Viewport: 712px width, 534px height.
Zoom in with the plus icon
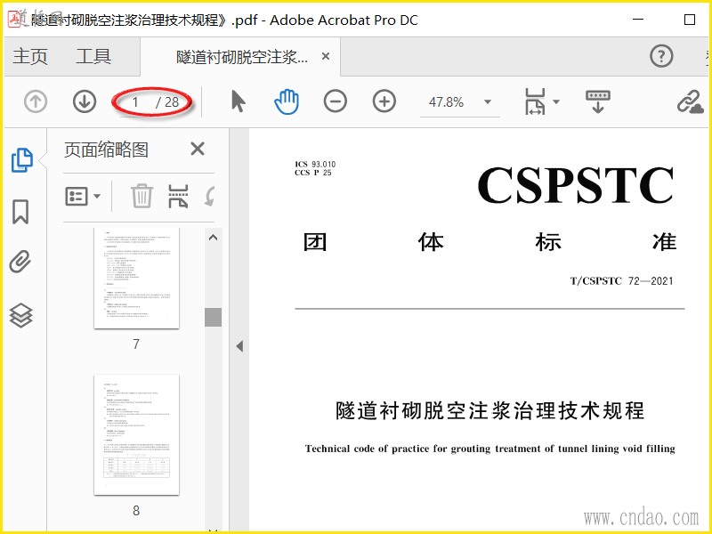384,101
